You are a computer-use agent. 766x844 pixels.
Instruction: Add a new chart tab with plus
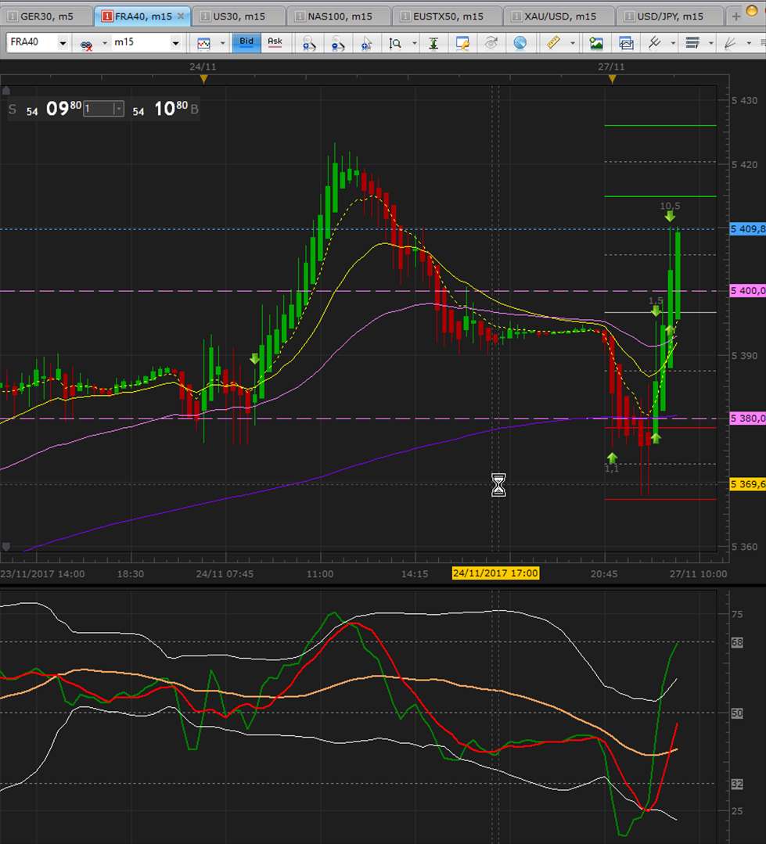click(x=735, y=16)
